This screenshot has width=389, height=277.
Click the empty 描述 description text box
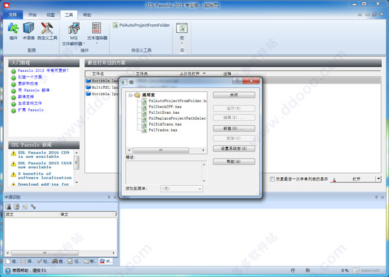(x=166, y=172)
